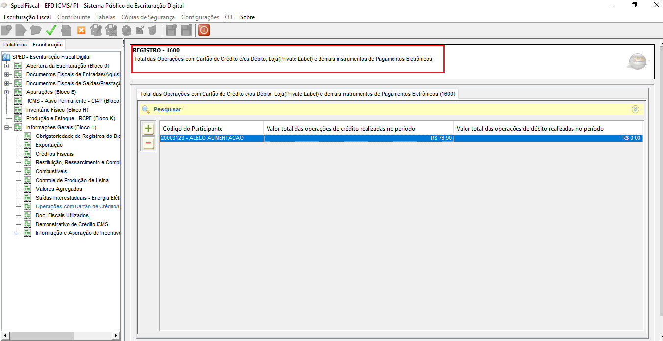The height and width of the screenshot is (341, 663).
Task: Click the new document plus toolbar icon
Action: 6,30
